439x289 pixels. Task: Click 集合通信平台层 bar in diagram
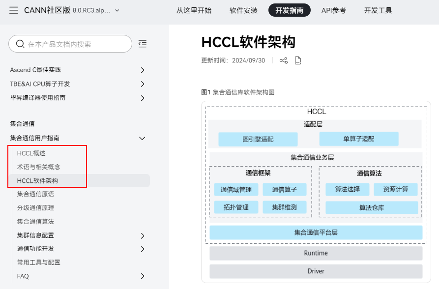point(316,232)
